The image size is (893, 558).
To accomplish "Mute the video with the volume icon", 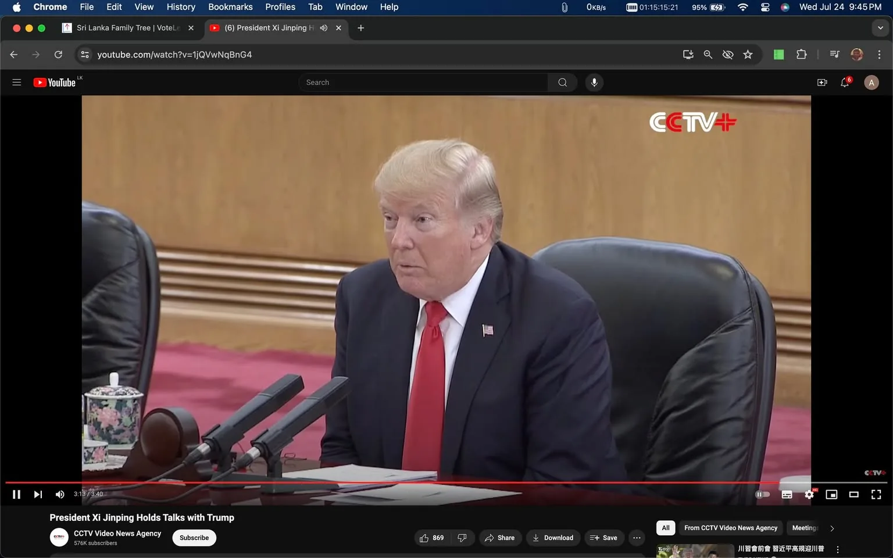I will (59, 494).
